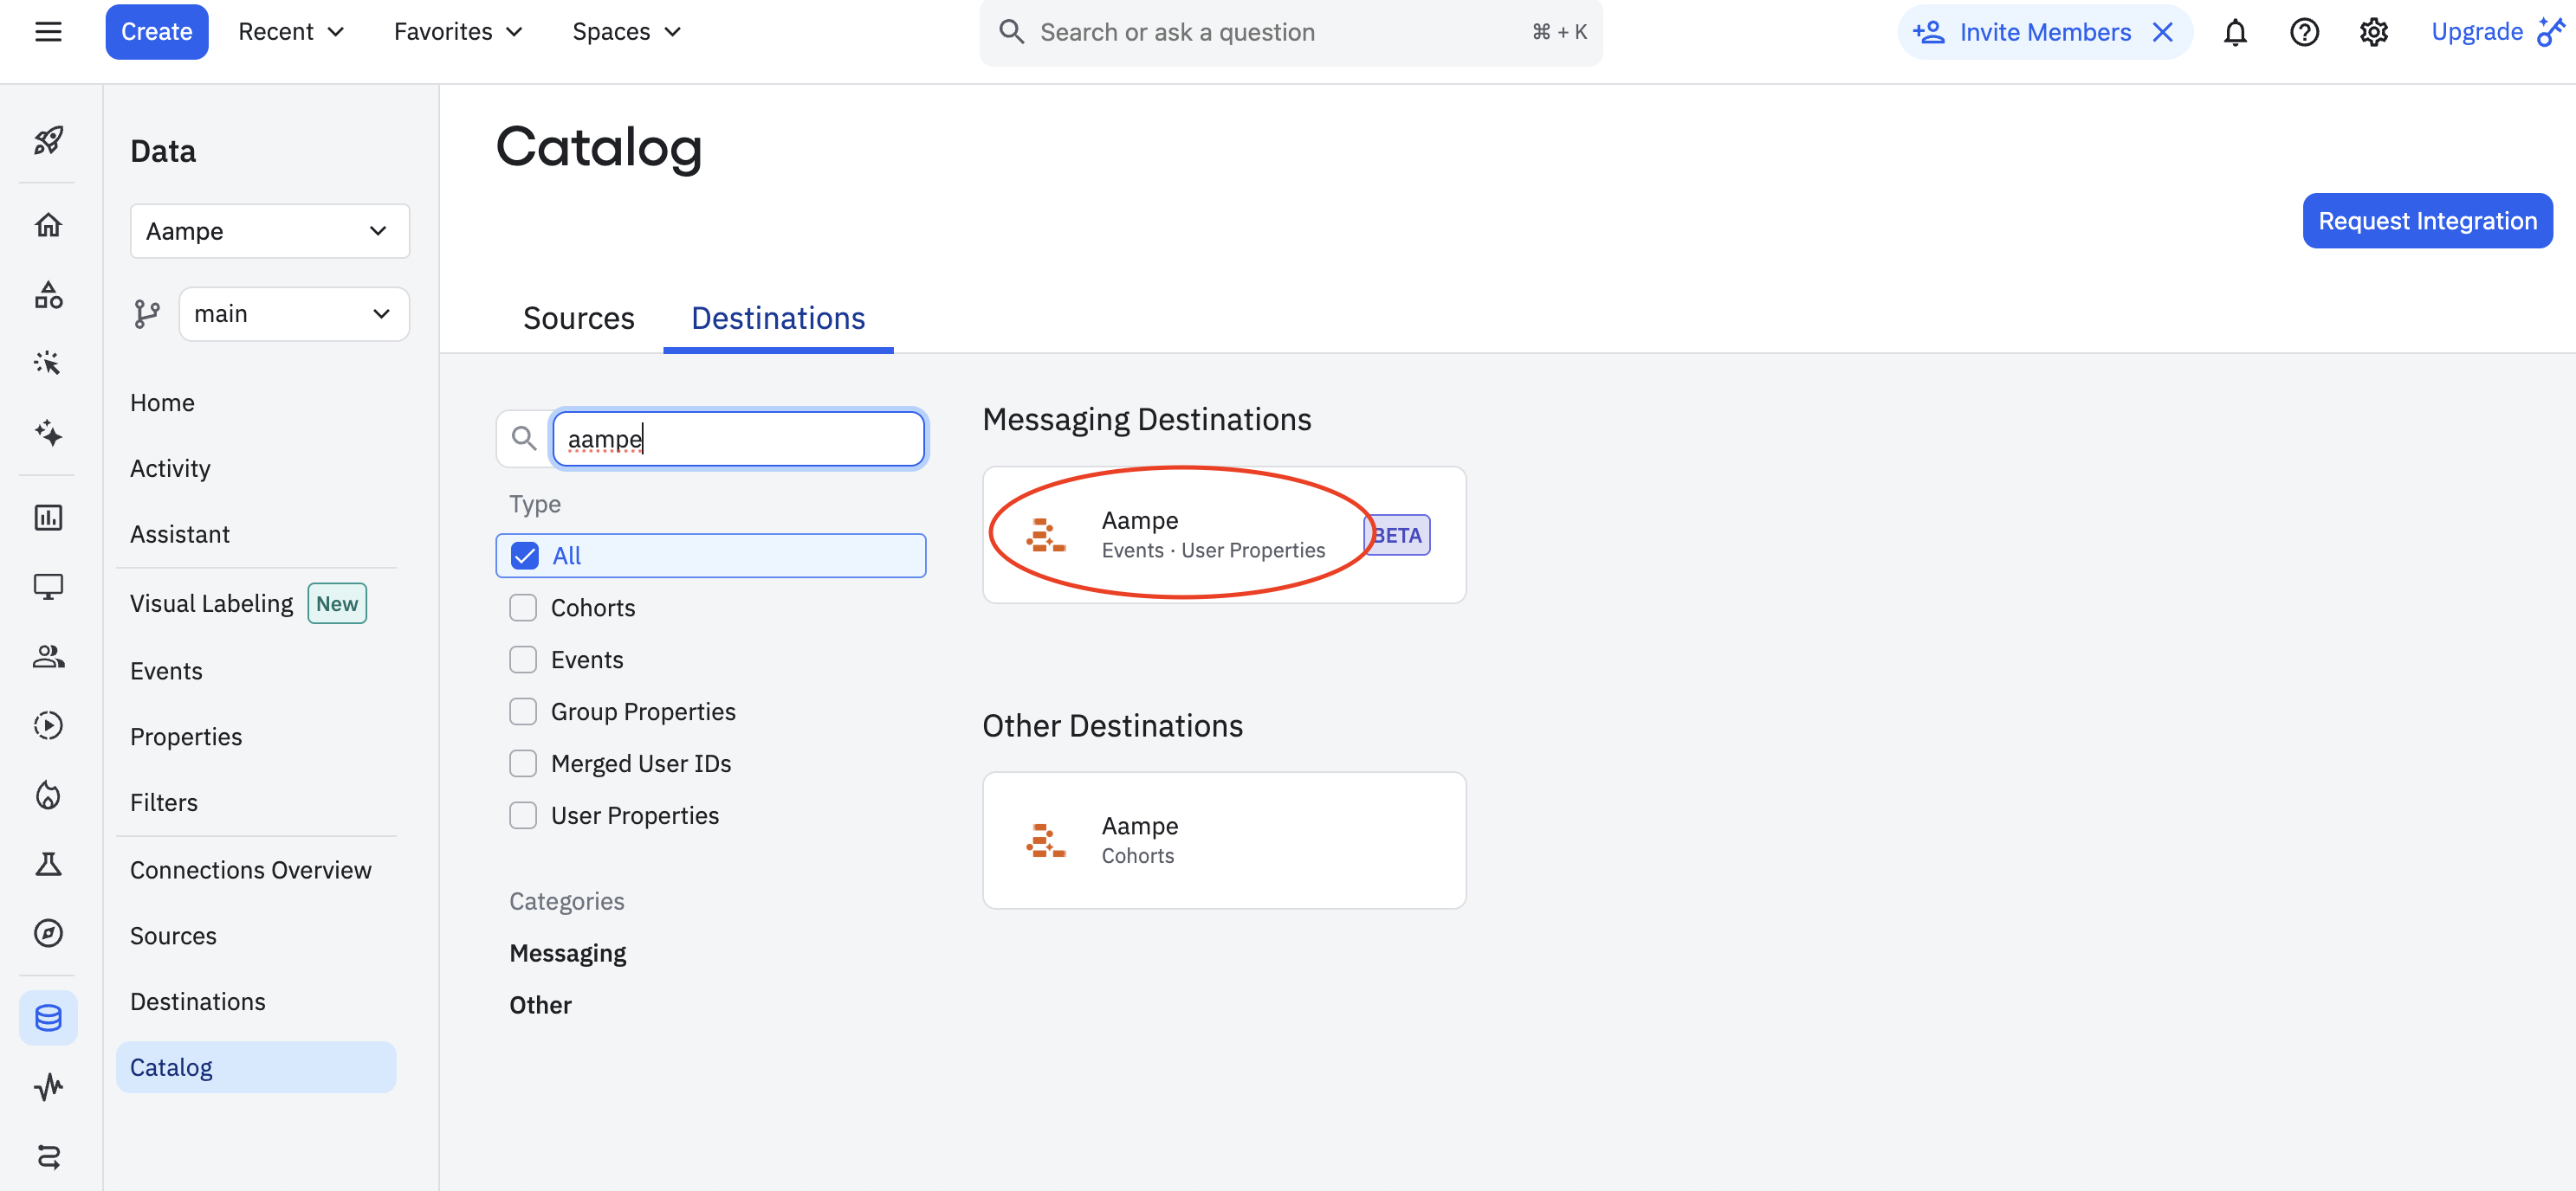The width and height of the screenshot is (2576, 1191).
Task: Expand the main branch selector
Action: coord(293,312)
